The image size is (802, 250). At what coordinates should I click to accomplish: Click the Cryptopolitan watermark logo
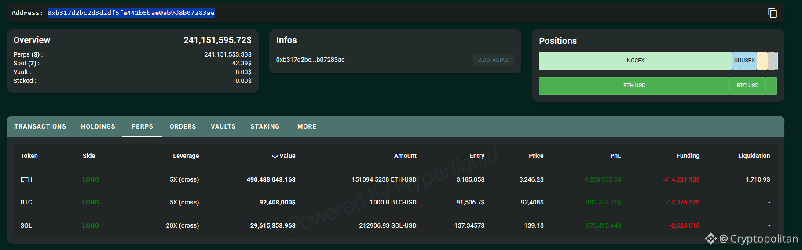tap(711, 239)
